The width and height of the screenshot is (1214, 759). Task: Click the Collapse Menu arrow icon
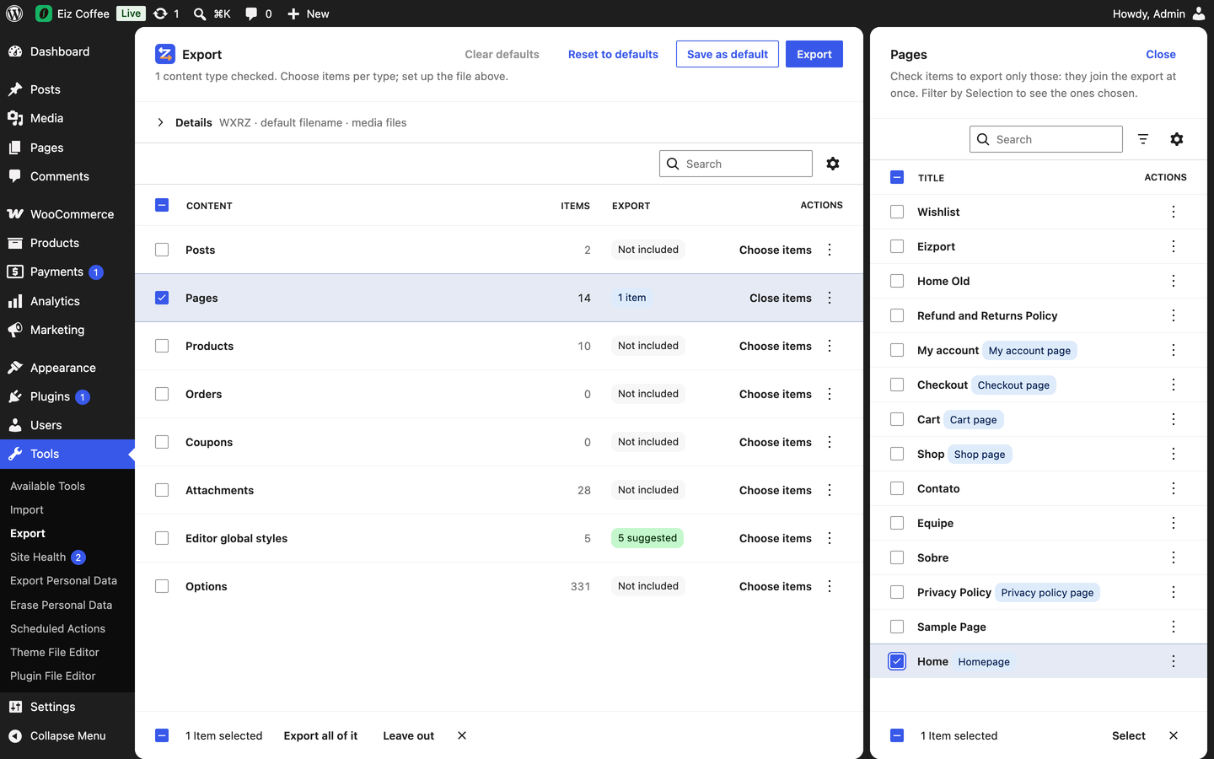pyautogui.click(x=15, y=735)
